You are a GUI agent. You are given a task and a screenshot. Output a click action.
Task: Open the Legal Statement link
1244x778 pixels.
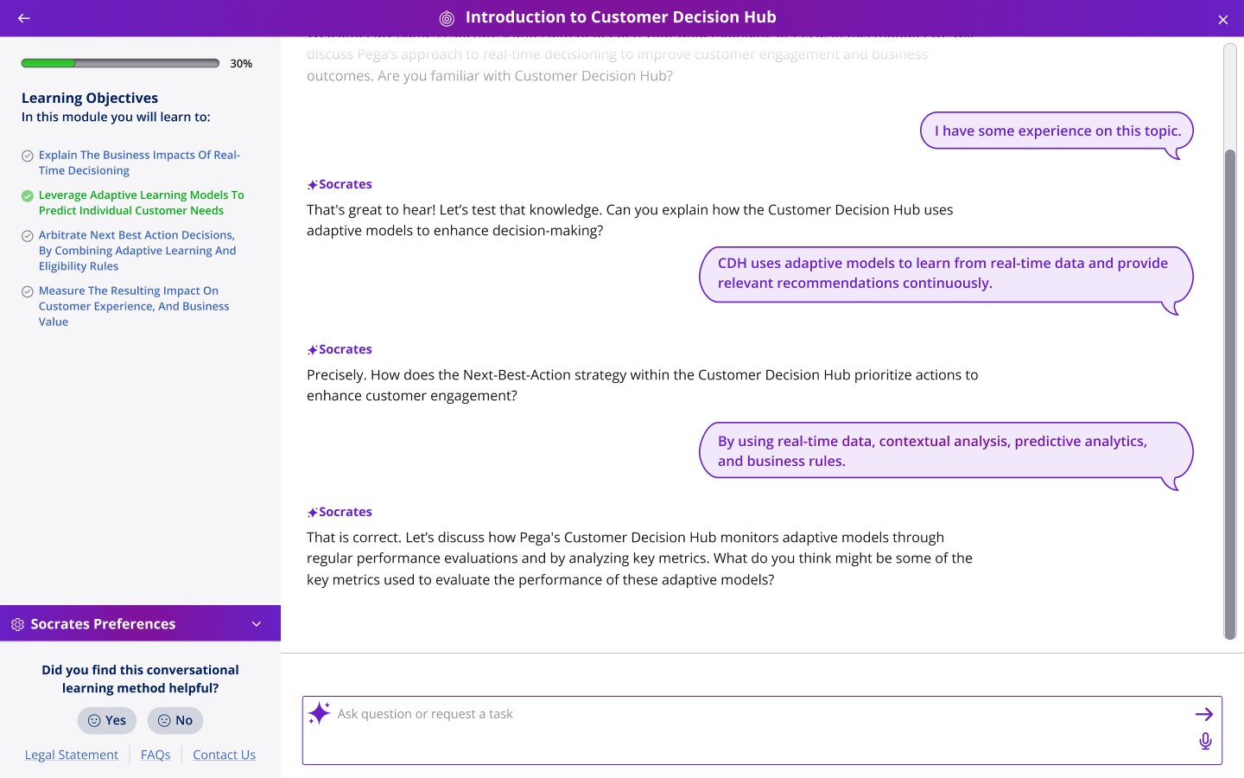coord(72,755)
